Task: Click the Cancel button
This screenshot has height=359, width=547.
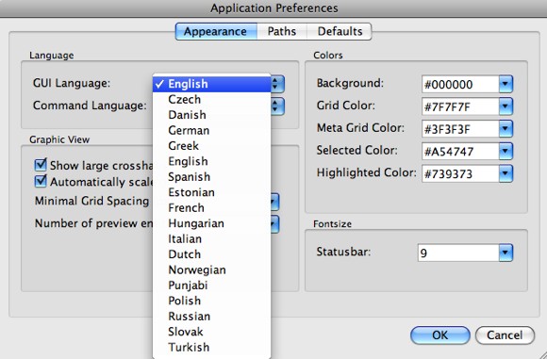Action: (505, 335)
